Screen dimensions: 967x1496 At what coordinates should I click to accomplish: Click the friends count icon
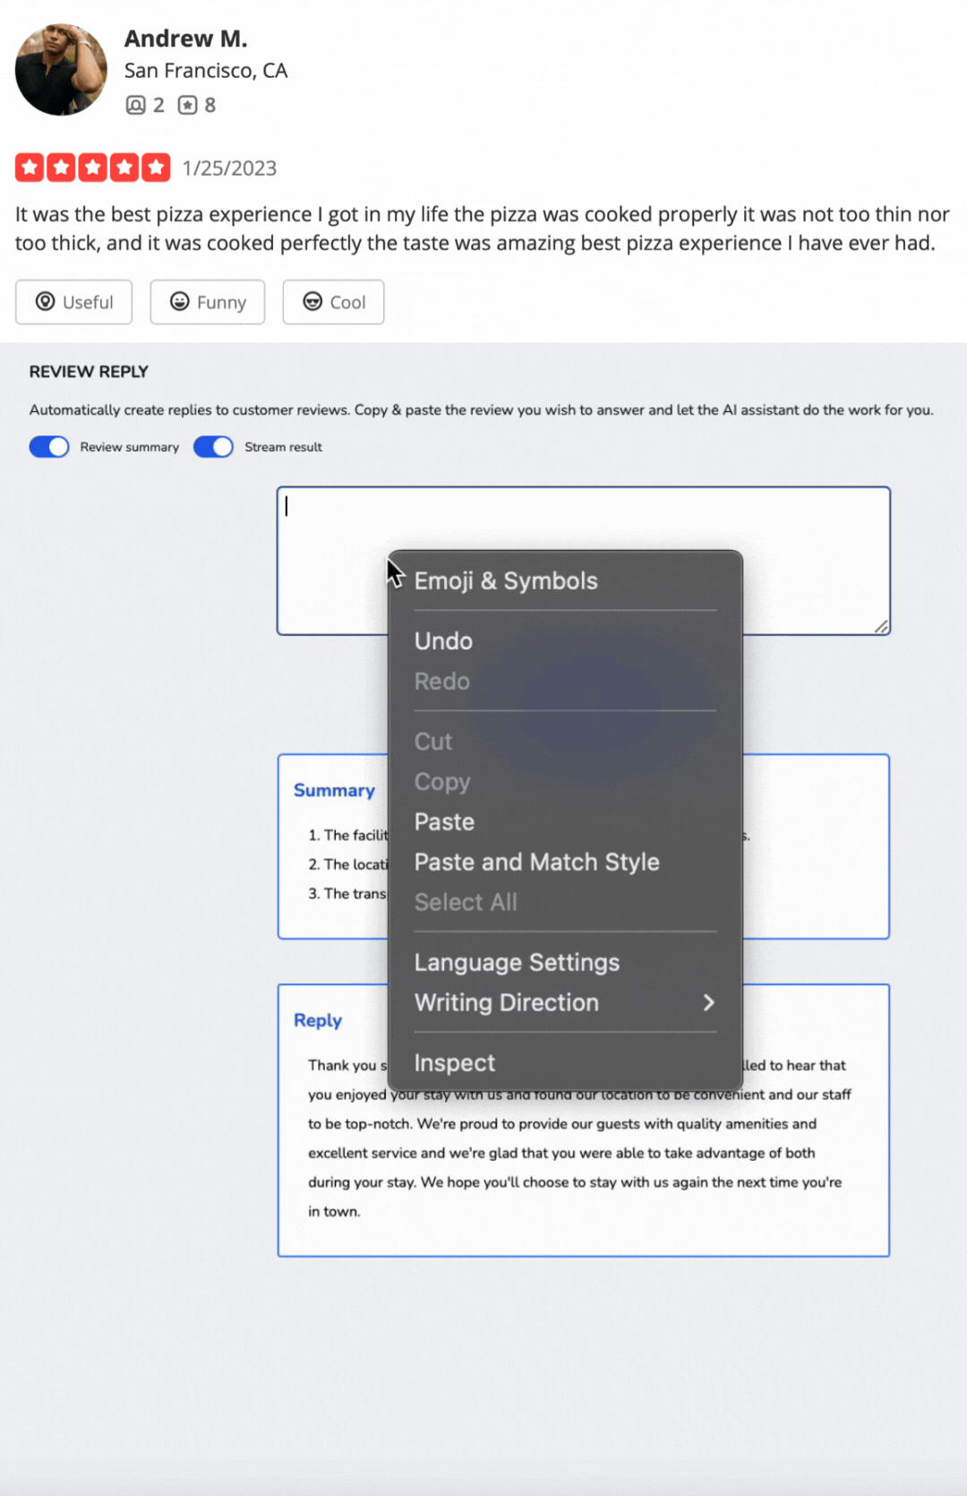(135, 105)
